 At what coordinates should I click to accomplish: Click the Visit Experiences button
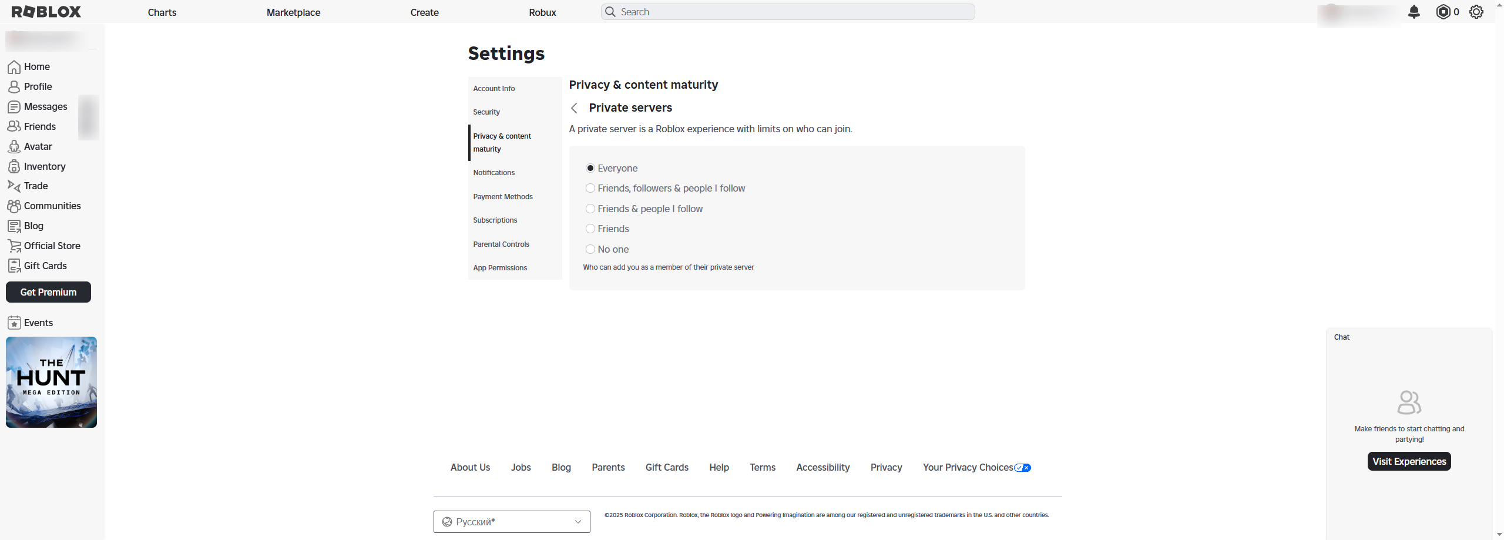[1409, 461]
